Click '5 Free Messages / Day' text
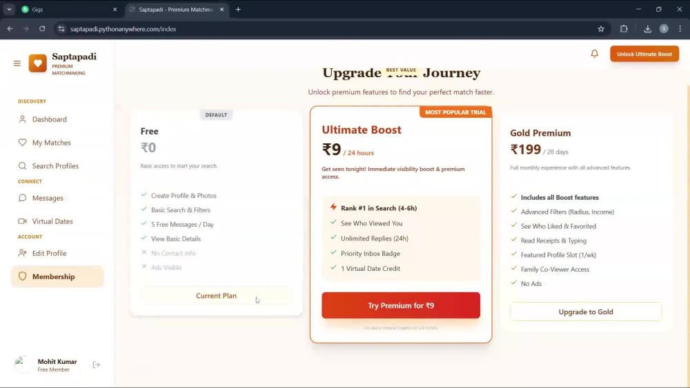The height and width of the screenshot is (388, 690). pos(182,224)
